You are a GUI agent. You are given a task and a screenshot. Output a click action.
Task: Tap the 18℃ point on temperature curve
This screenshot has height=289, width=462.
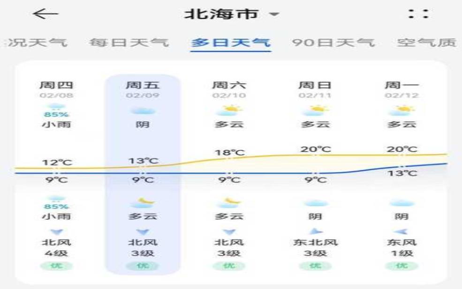(229, 159)
